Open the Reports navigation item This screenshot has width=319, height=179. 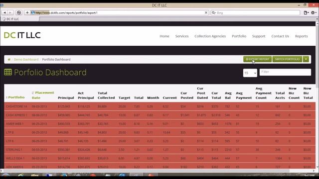[x=301, y=36]
